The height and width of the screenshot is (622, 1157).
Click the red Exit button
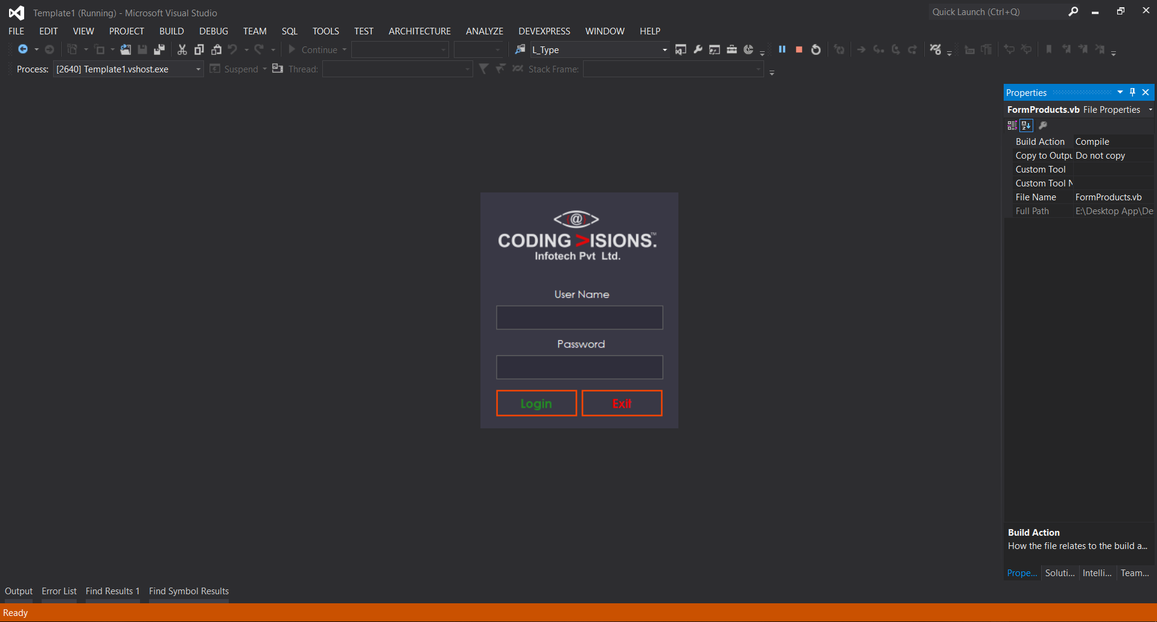tap(622, 403)
